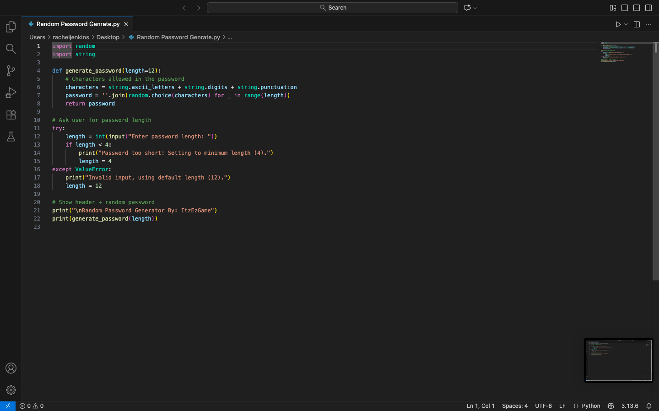Open the Extensions view

[x=11, y=115]
